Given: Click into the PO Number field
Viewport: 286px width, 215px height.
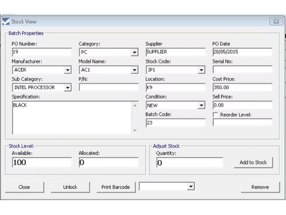Looking at the screenshot, I should click(x=42, y=52).
